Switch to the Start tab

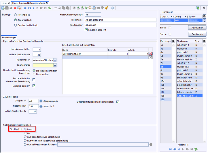pos(5,3)
